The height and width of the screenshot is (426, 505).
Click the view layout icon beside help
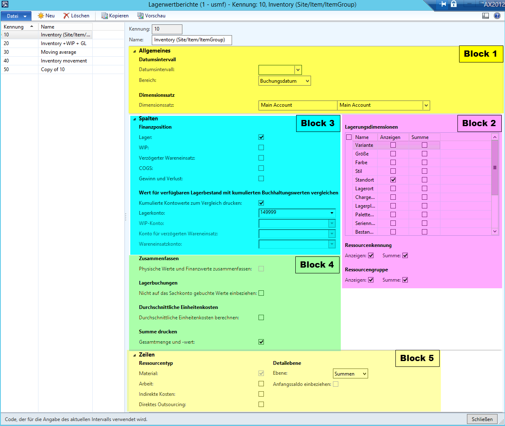click(x=486, y=16)
